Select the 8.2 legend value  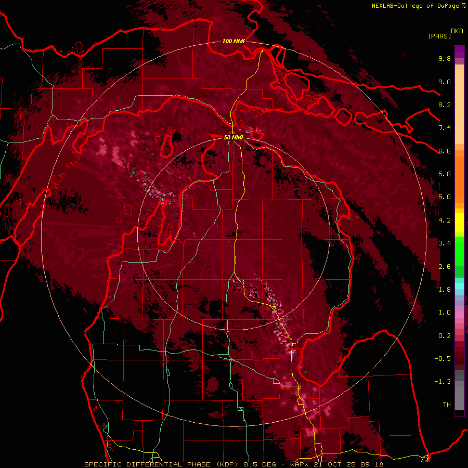[445, 105]
